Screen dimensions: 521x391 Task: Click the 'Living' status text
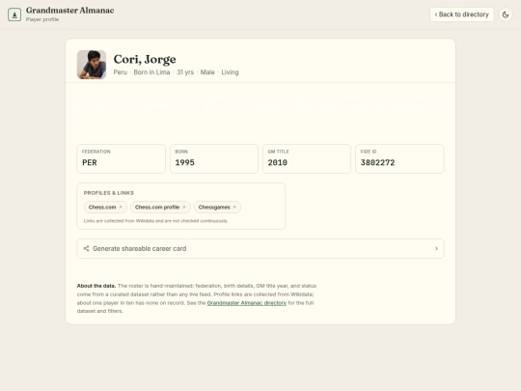tap(230, 72)
